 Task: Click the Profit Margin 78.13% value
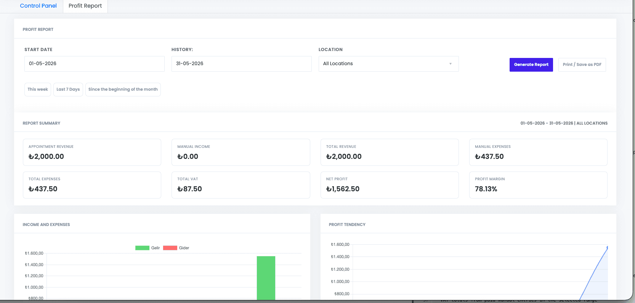tap(486, 189)
